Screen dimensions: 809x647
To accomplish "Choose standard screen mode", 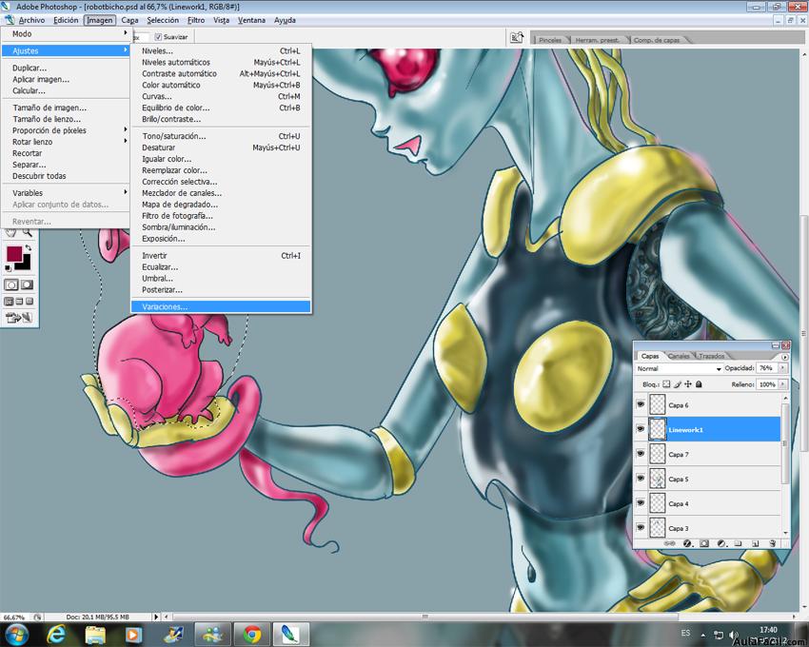I will tap(9, 302).
